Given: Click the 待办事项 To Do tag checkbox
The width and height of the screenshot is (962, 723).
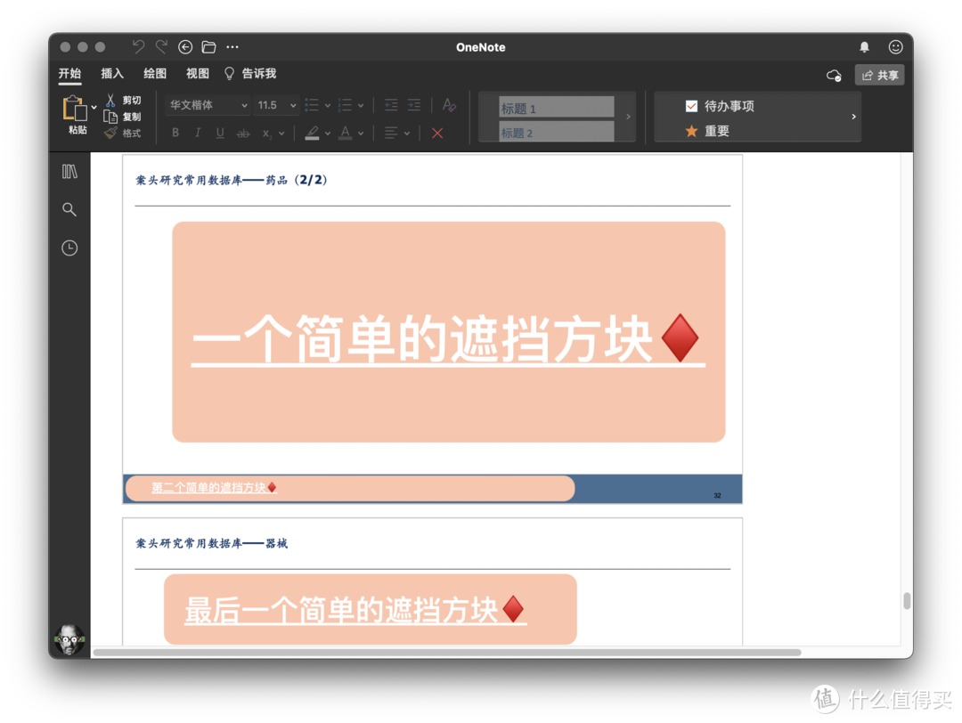Looking at the screenshot, I should pos(691,105).
